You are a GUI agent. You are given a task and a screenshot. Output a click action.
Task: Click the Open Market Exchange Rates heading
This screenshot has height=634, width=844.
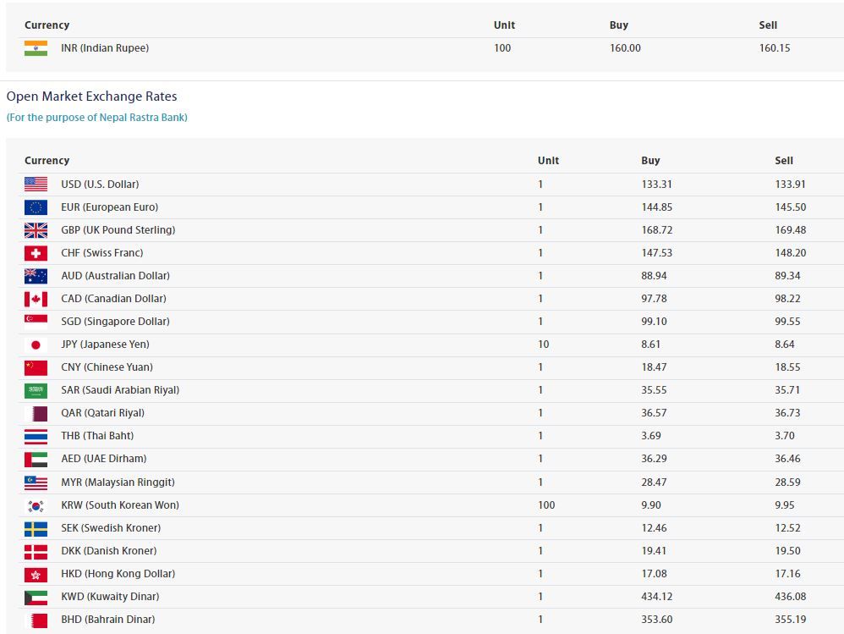(x=91, y=96)
